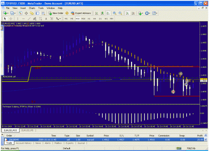The height and width of the screenshot is (151, 209).
Task: Switch chart to M1 timeframe
Action: click(x=66, y=19)
